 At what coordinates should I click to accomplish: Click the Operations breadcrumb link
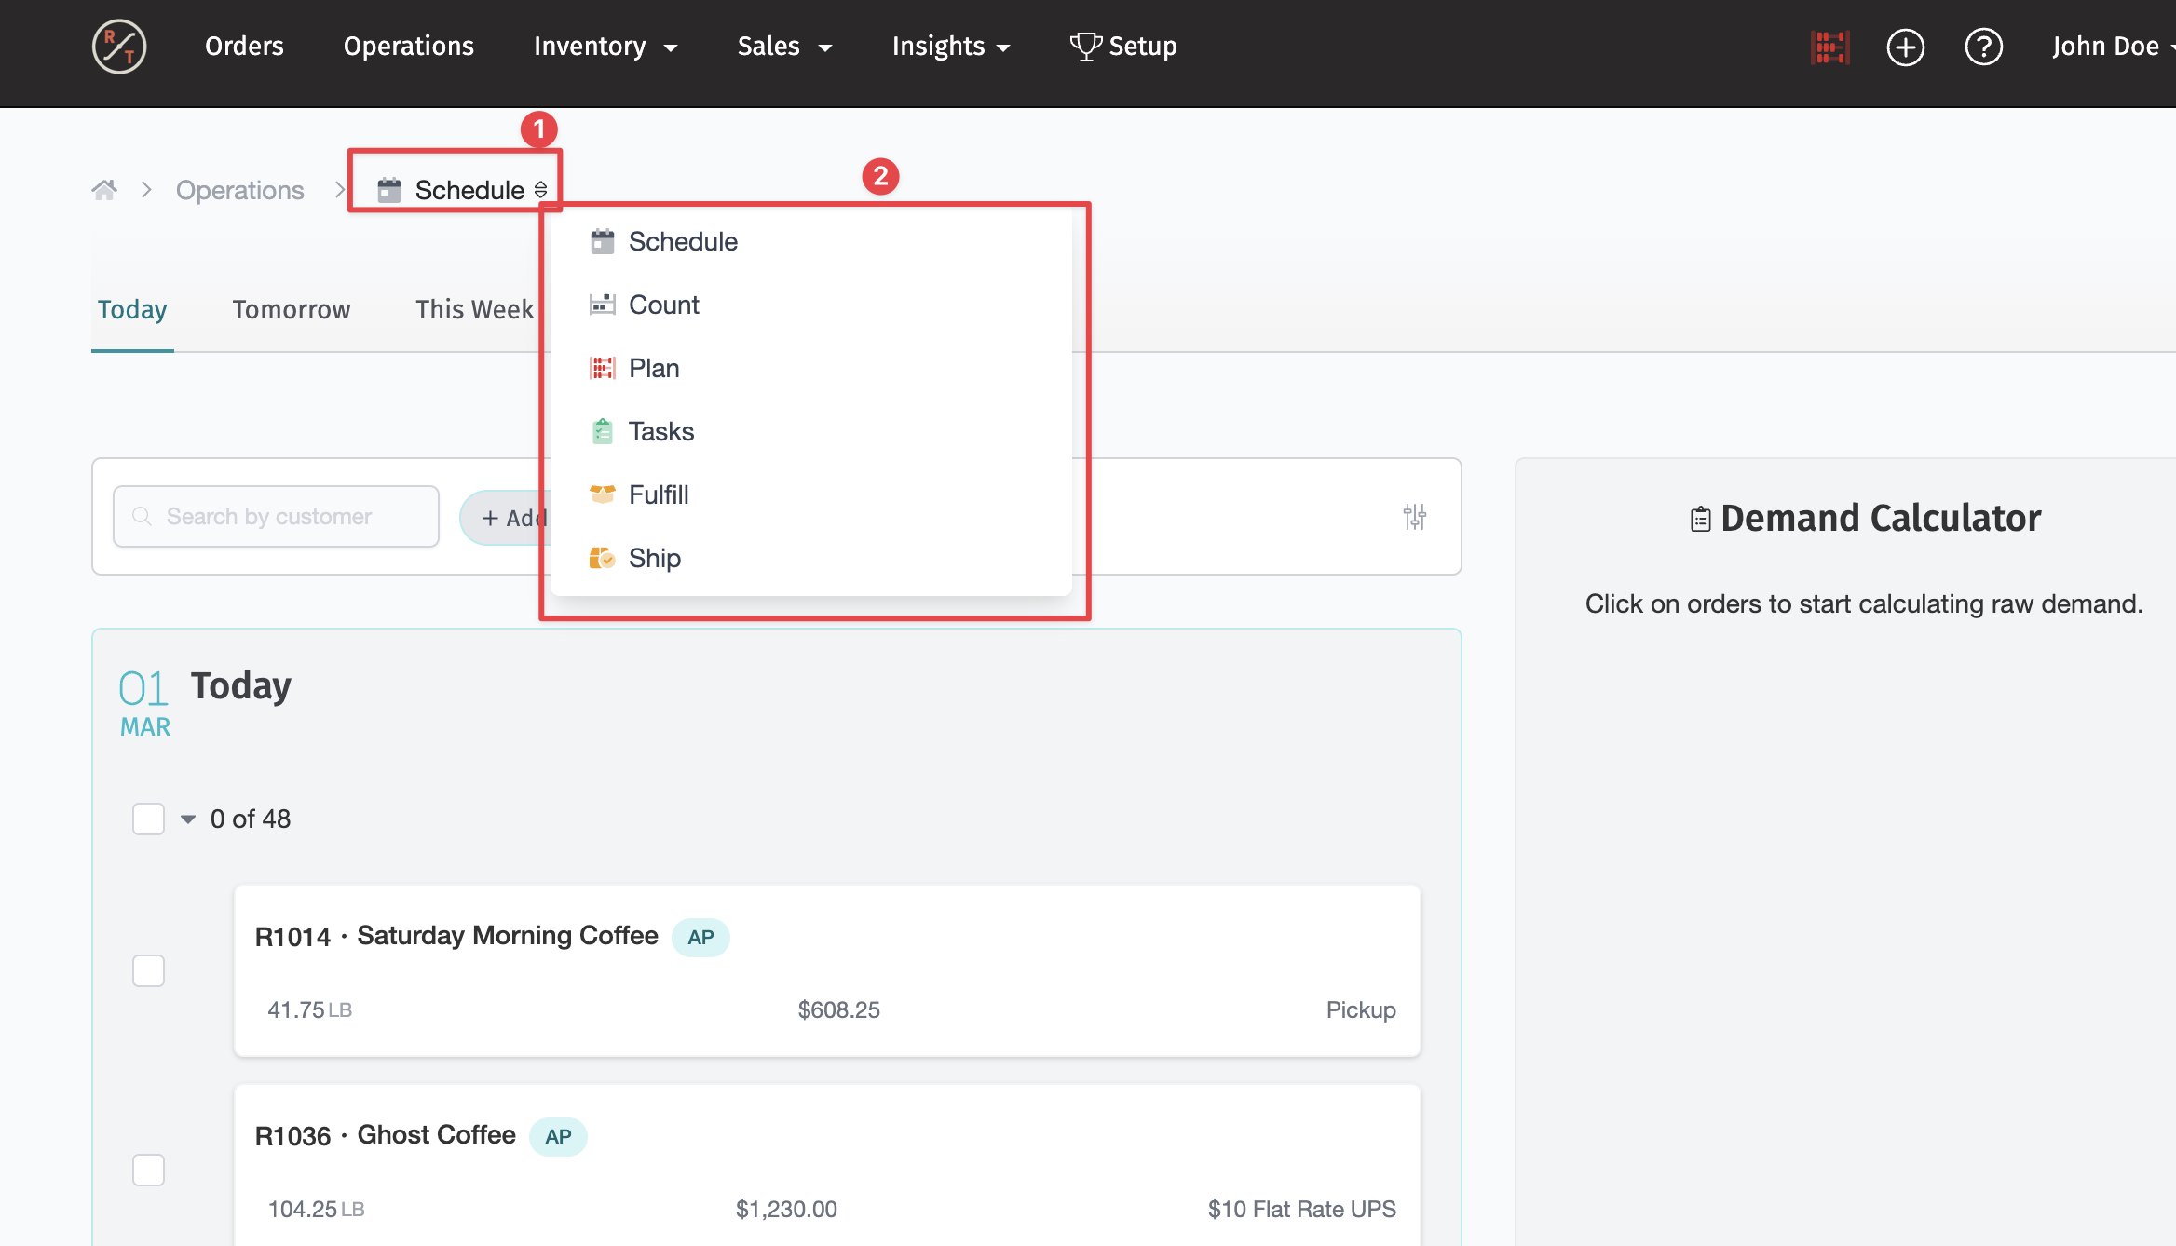[239, 190]
